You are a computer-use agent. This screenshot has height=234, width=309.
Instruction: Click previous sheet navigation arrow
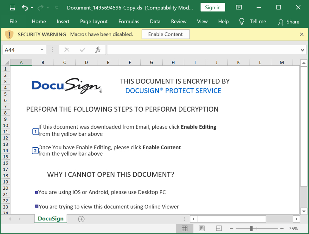click(x=10, y=219)
